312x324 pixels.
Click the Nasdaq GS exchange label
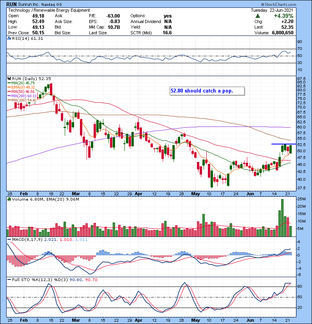(51, 4)
